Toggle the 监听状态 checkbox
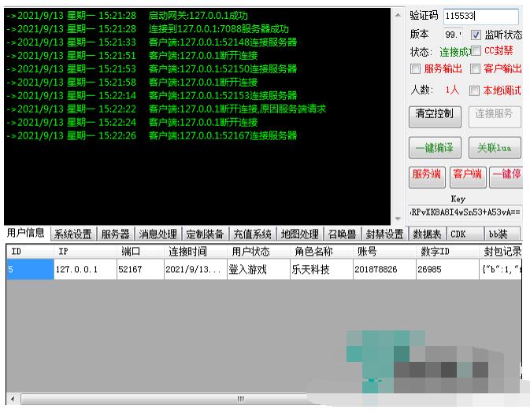The height and width of the screenshot is (413, 530). 476,35
